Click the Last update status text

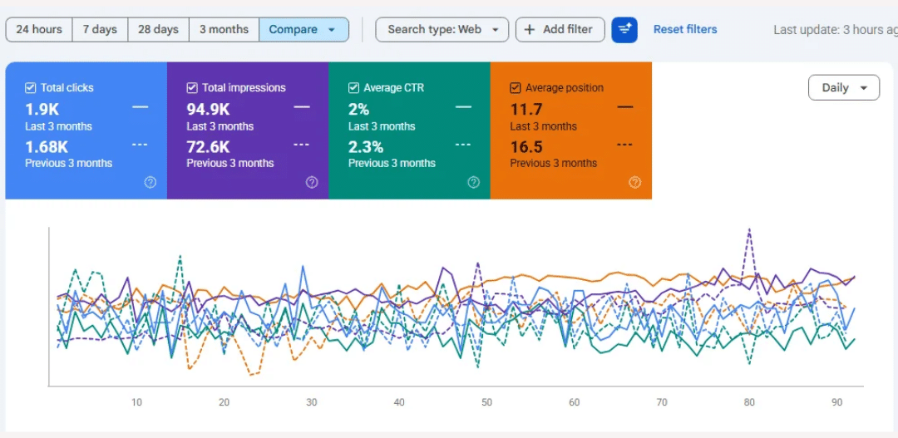[x=836, y=30]
